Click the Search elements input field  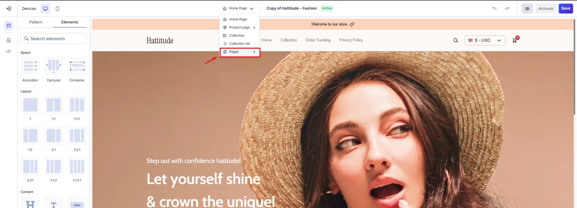click(54, 39)
